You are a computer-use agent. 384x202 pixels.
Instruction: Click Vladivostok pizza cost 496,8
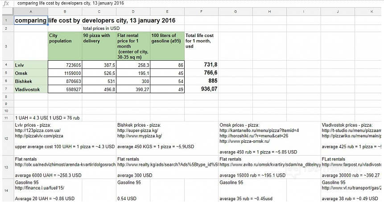pyautogui.click(x=99, y=89)
